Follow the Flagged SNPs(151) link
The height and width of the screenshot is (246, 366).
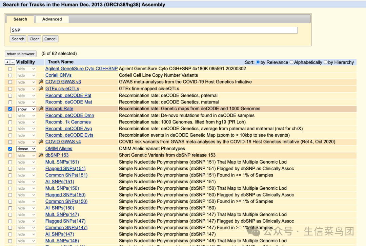point(65,168)
